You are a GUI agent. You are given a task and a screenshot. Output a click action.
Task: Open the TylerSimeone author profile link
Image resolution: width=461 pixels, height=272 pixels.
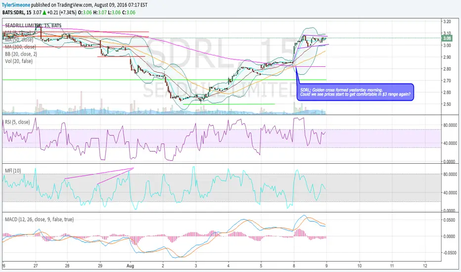tap(16, 5)
